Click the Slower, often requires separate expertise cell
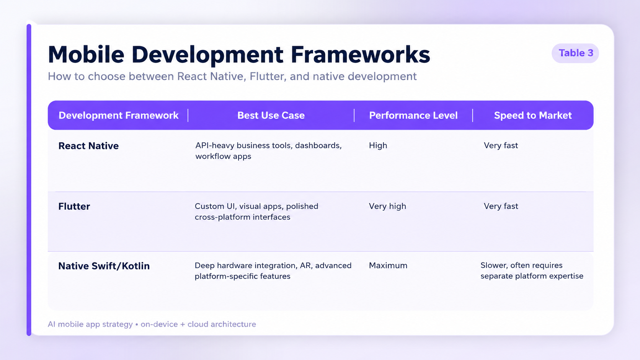This screenshot has height=360, width=640. [x=532, y=270]
